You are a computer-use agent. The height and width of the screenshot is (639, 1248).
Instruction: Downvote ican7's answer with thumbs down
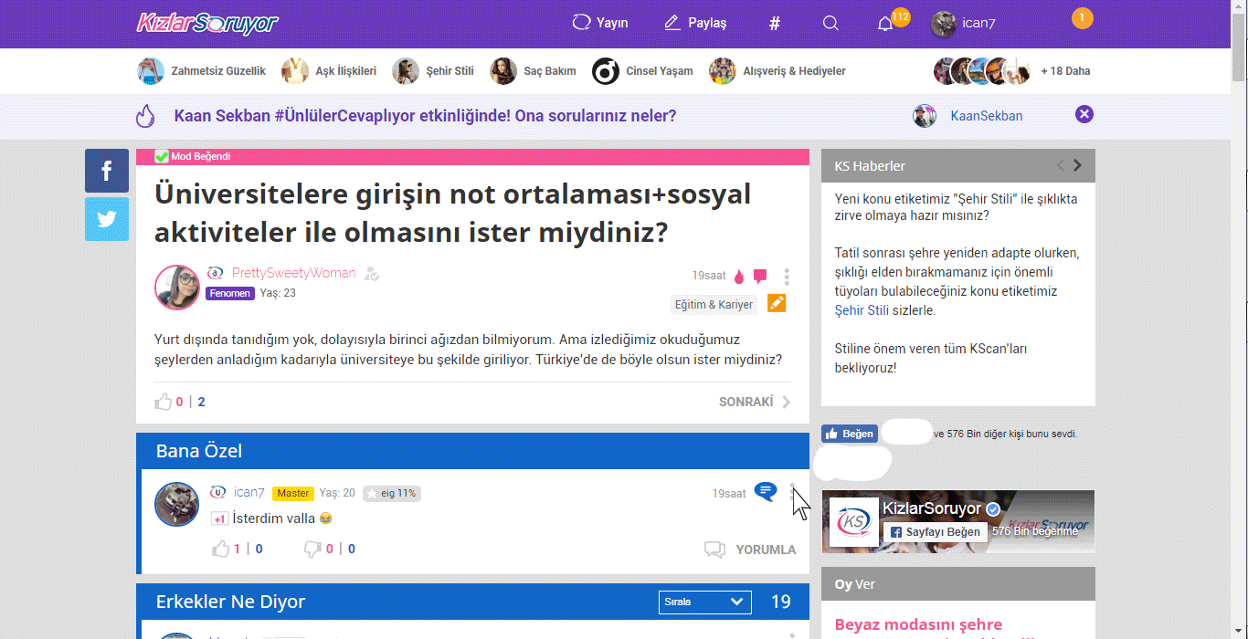click(312, 549)
